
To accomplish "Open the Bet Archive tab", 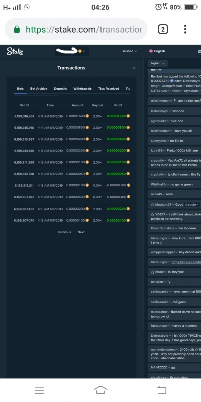I will (39, 89).
